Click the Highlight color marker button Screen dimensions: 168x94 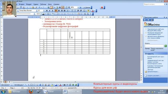pos(88,11)
